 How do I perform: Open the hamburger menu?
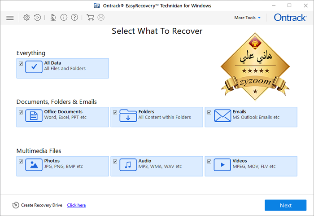pyautogui.click(x=10, y=18)
